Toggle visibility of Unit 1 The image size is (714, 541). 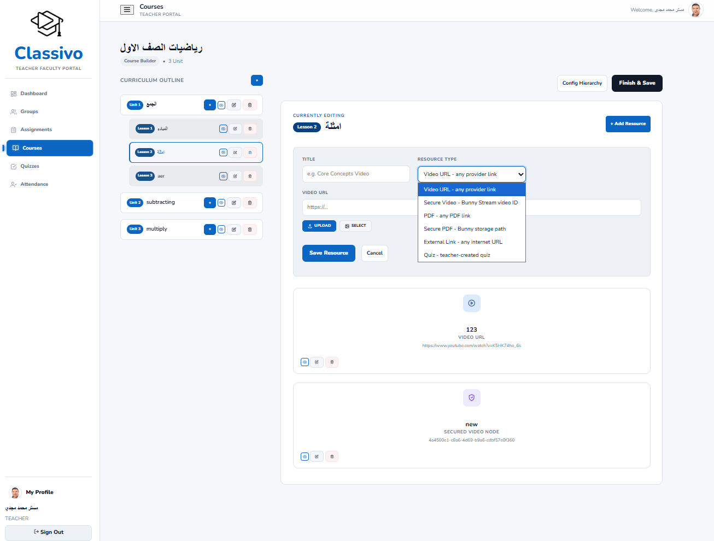[x=221, y=105]
